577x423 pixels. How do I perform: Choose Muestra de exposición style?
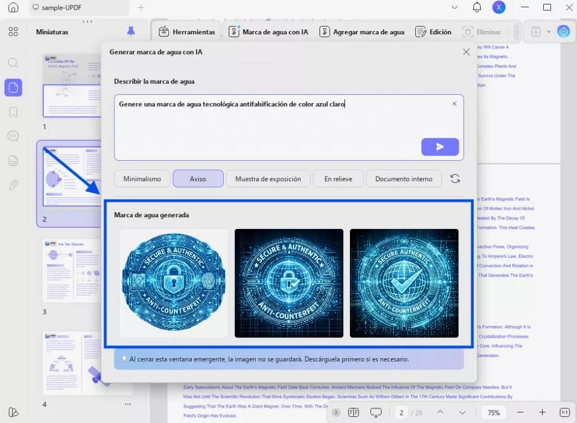(x=268, y=179)
